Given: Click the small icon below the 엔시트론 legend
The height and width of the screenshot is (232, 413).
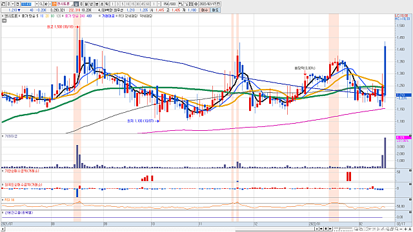Looking at the screenshot, I should point(5,21).
